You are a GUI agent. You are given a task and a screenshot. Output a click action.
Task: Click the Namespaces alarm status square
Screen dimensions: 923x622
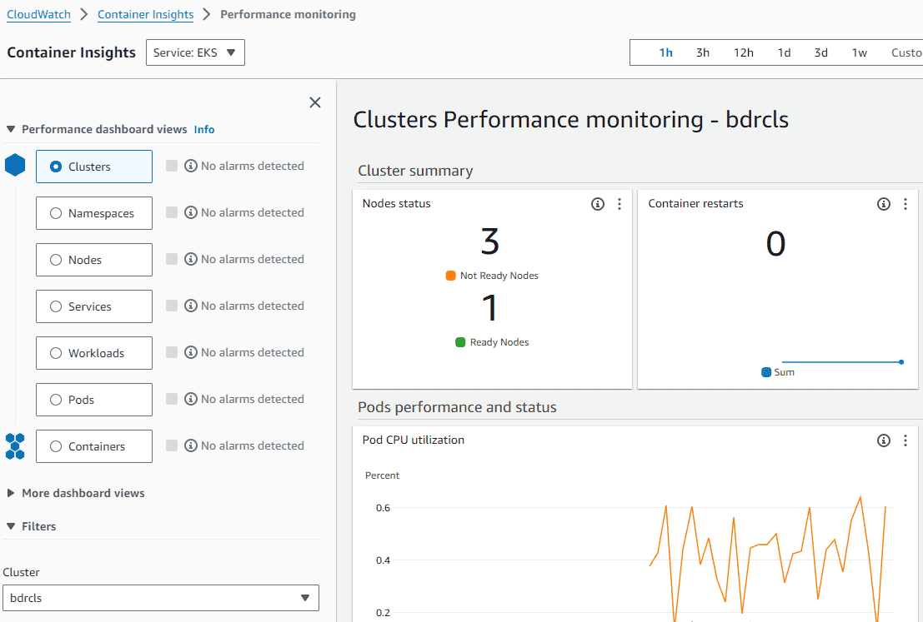click(x=172, y=212)
